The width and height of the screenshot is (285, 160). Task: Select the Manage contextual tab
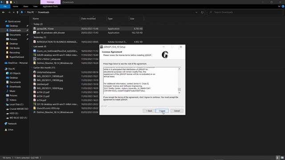click(x=50, y=2)
